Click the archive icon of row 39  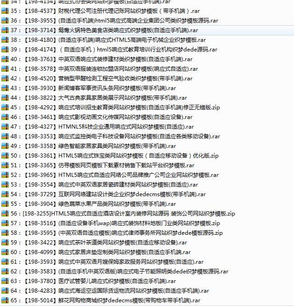pyautogui.click(x=5, y=50)
